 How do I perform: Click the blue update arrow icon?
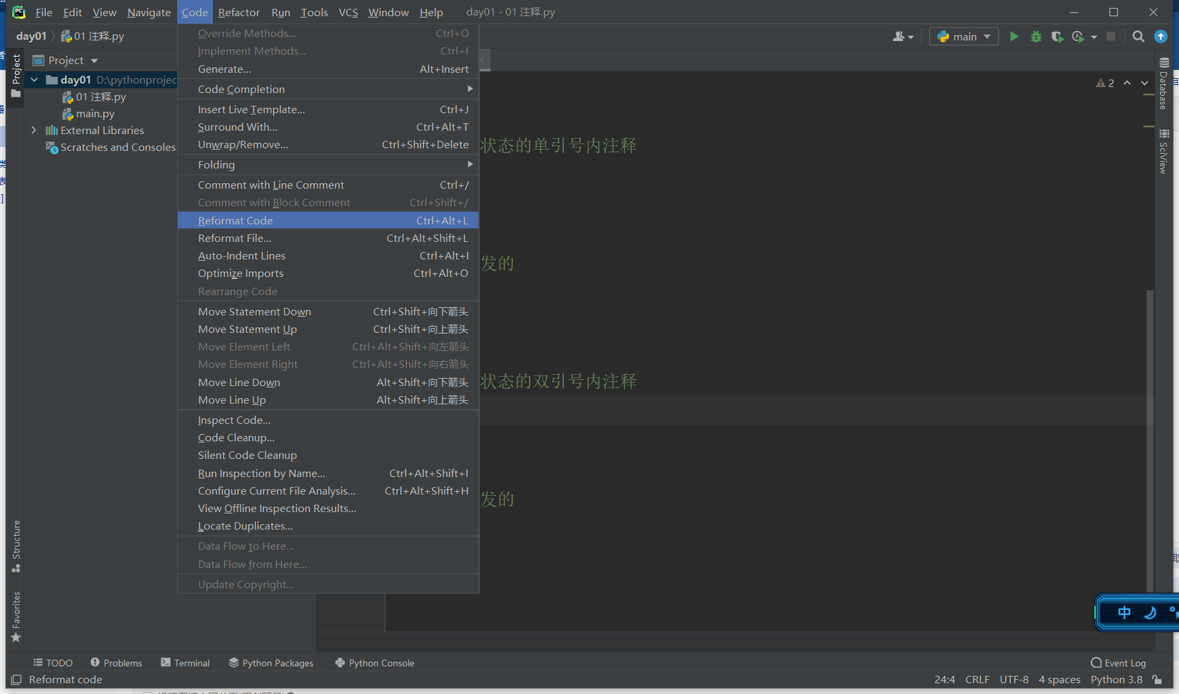pos(1161,36)
